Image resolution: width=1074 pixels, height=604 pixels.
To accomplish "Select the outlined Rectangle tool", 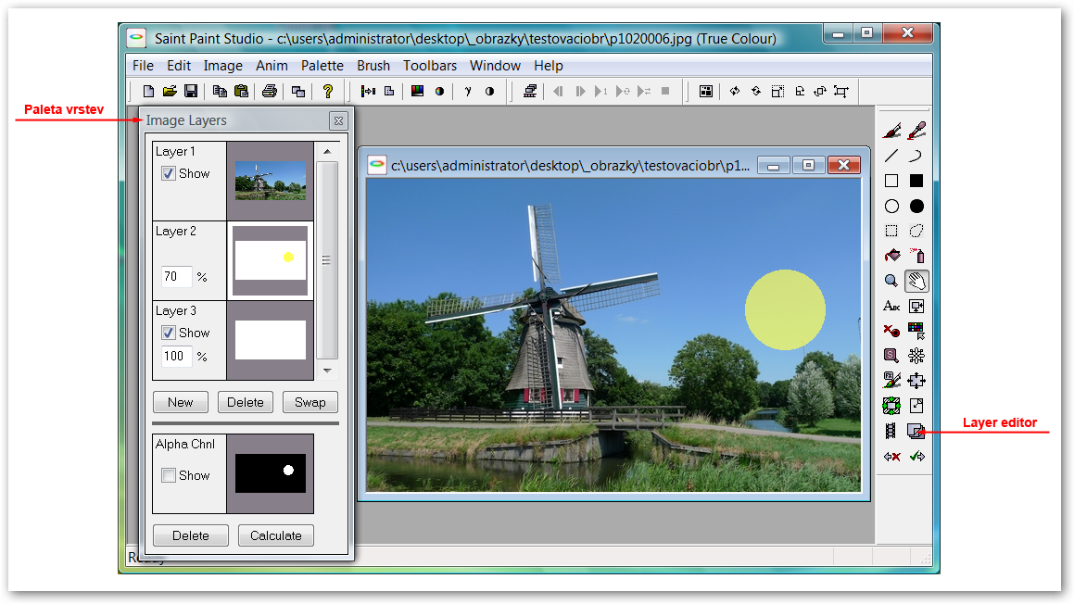I will pyautogui.click(x=891, y=181).
